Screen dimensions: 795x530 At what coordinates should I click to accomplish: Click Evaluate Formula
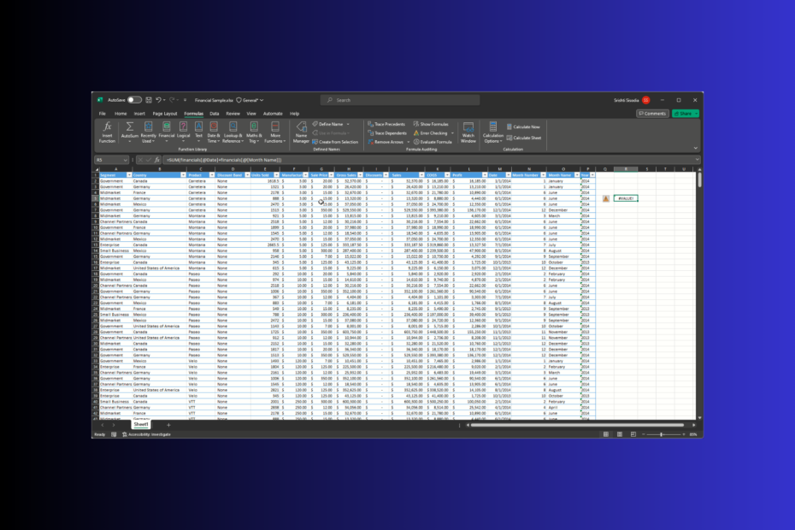pos(436,142)
